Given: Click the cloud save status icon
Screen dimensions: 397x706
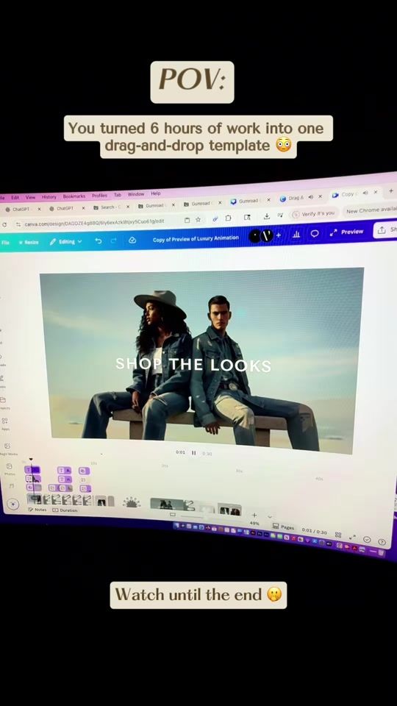Looking at the screenshot, I should point(132,240).
